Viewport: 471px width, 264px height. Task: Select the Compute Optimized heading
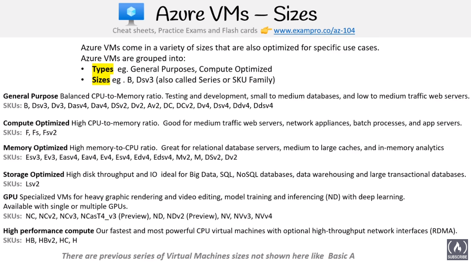(36, 123)
